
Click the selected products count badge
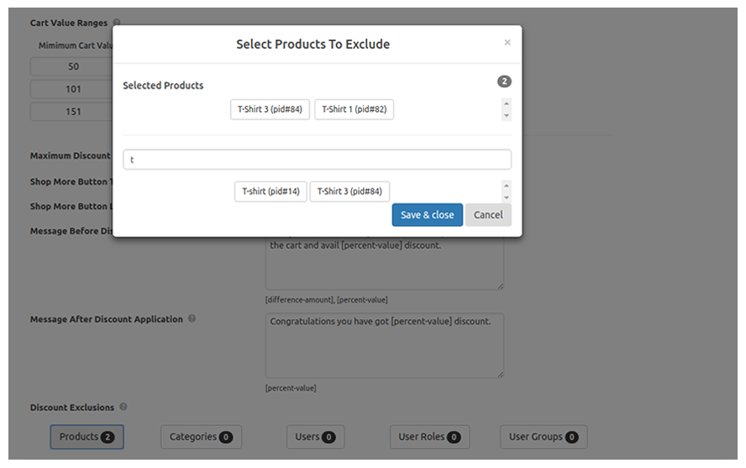(x=504, y=82)
